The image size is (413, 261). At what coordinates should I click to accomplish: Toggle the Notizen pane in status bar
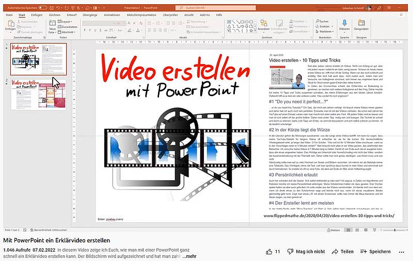pyautogui.click(x=333, y=230)
